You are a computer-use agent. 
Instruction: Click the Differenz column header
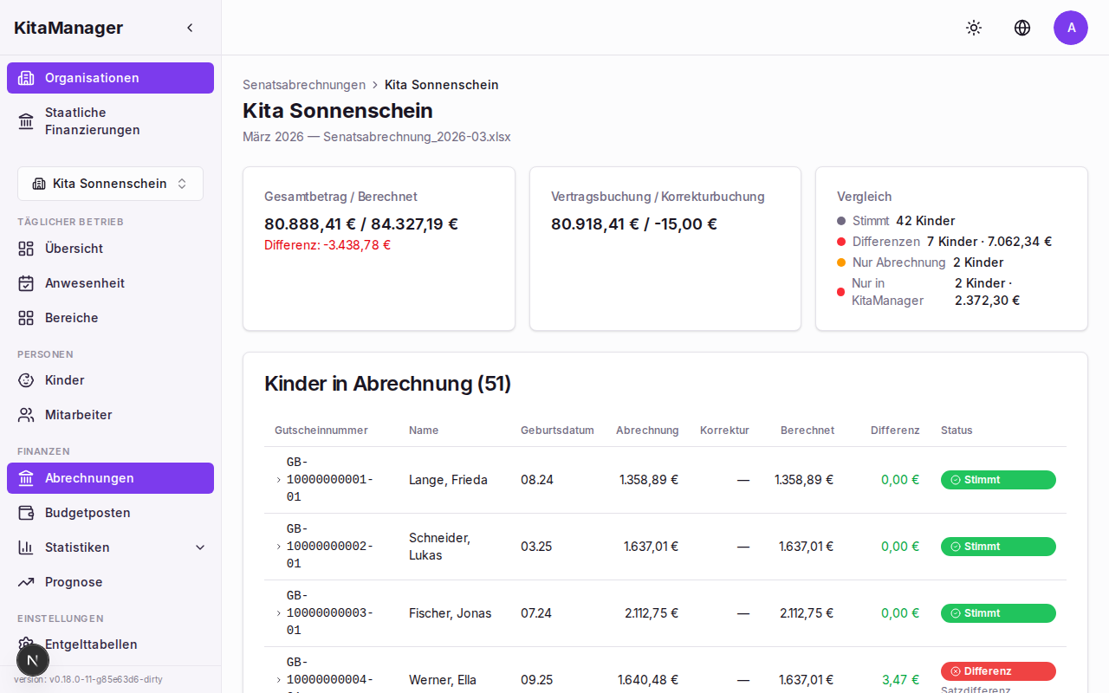coord(895,431)
